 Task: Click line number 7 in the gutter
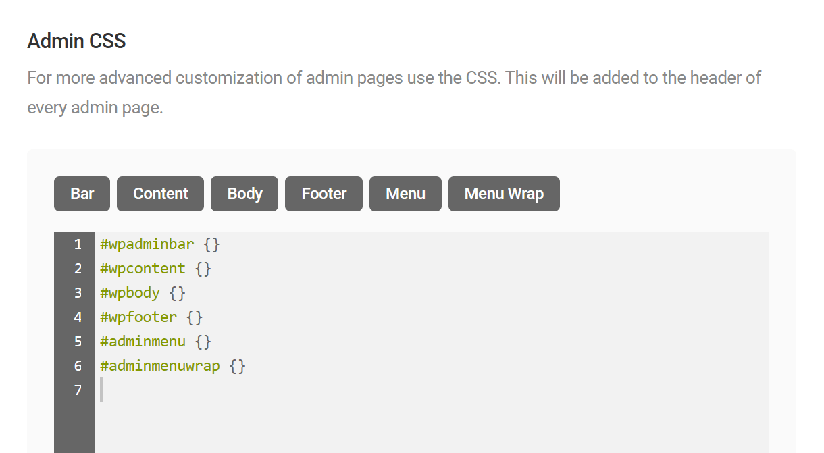[77, 390]
